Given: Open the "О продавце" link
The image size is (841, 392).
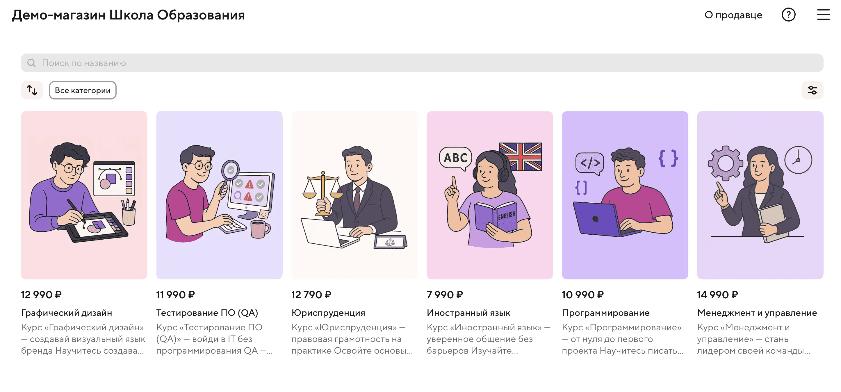Looking at the screenshot, I should (733, 15).
